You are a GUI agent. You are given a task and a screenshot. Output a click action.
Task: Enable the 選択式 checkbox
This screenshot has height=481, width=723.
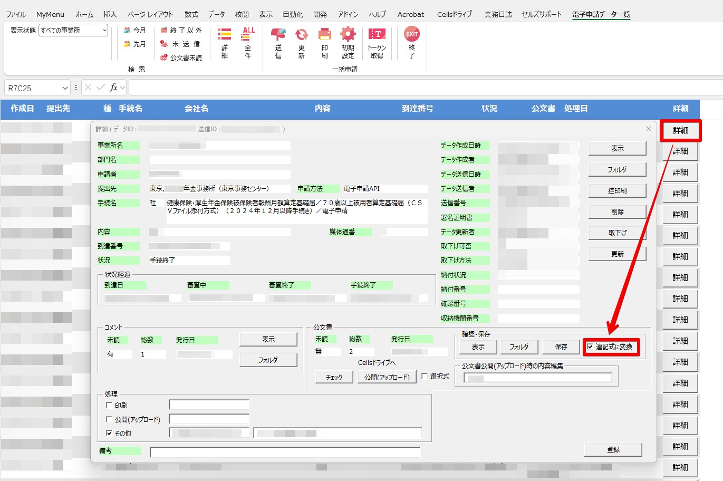click(x=425, y=377)
